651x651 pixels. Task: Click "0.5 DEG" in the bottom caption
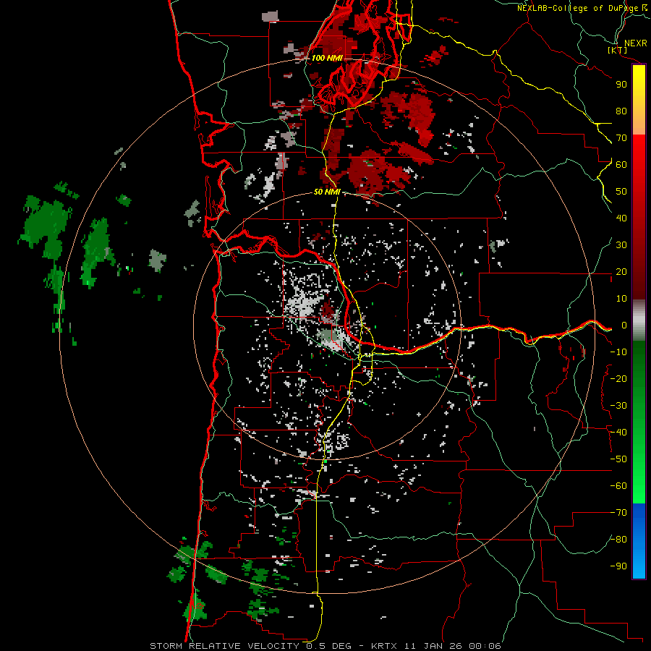pos(328,646)
